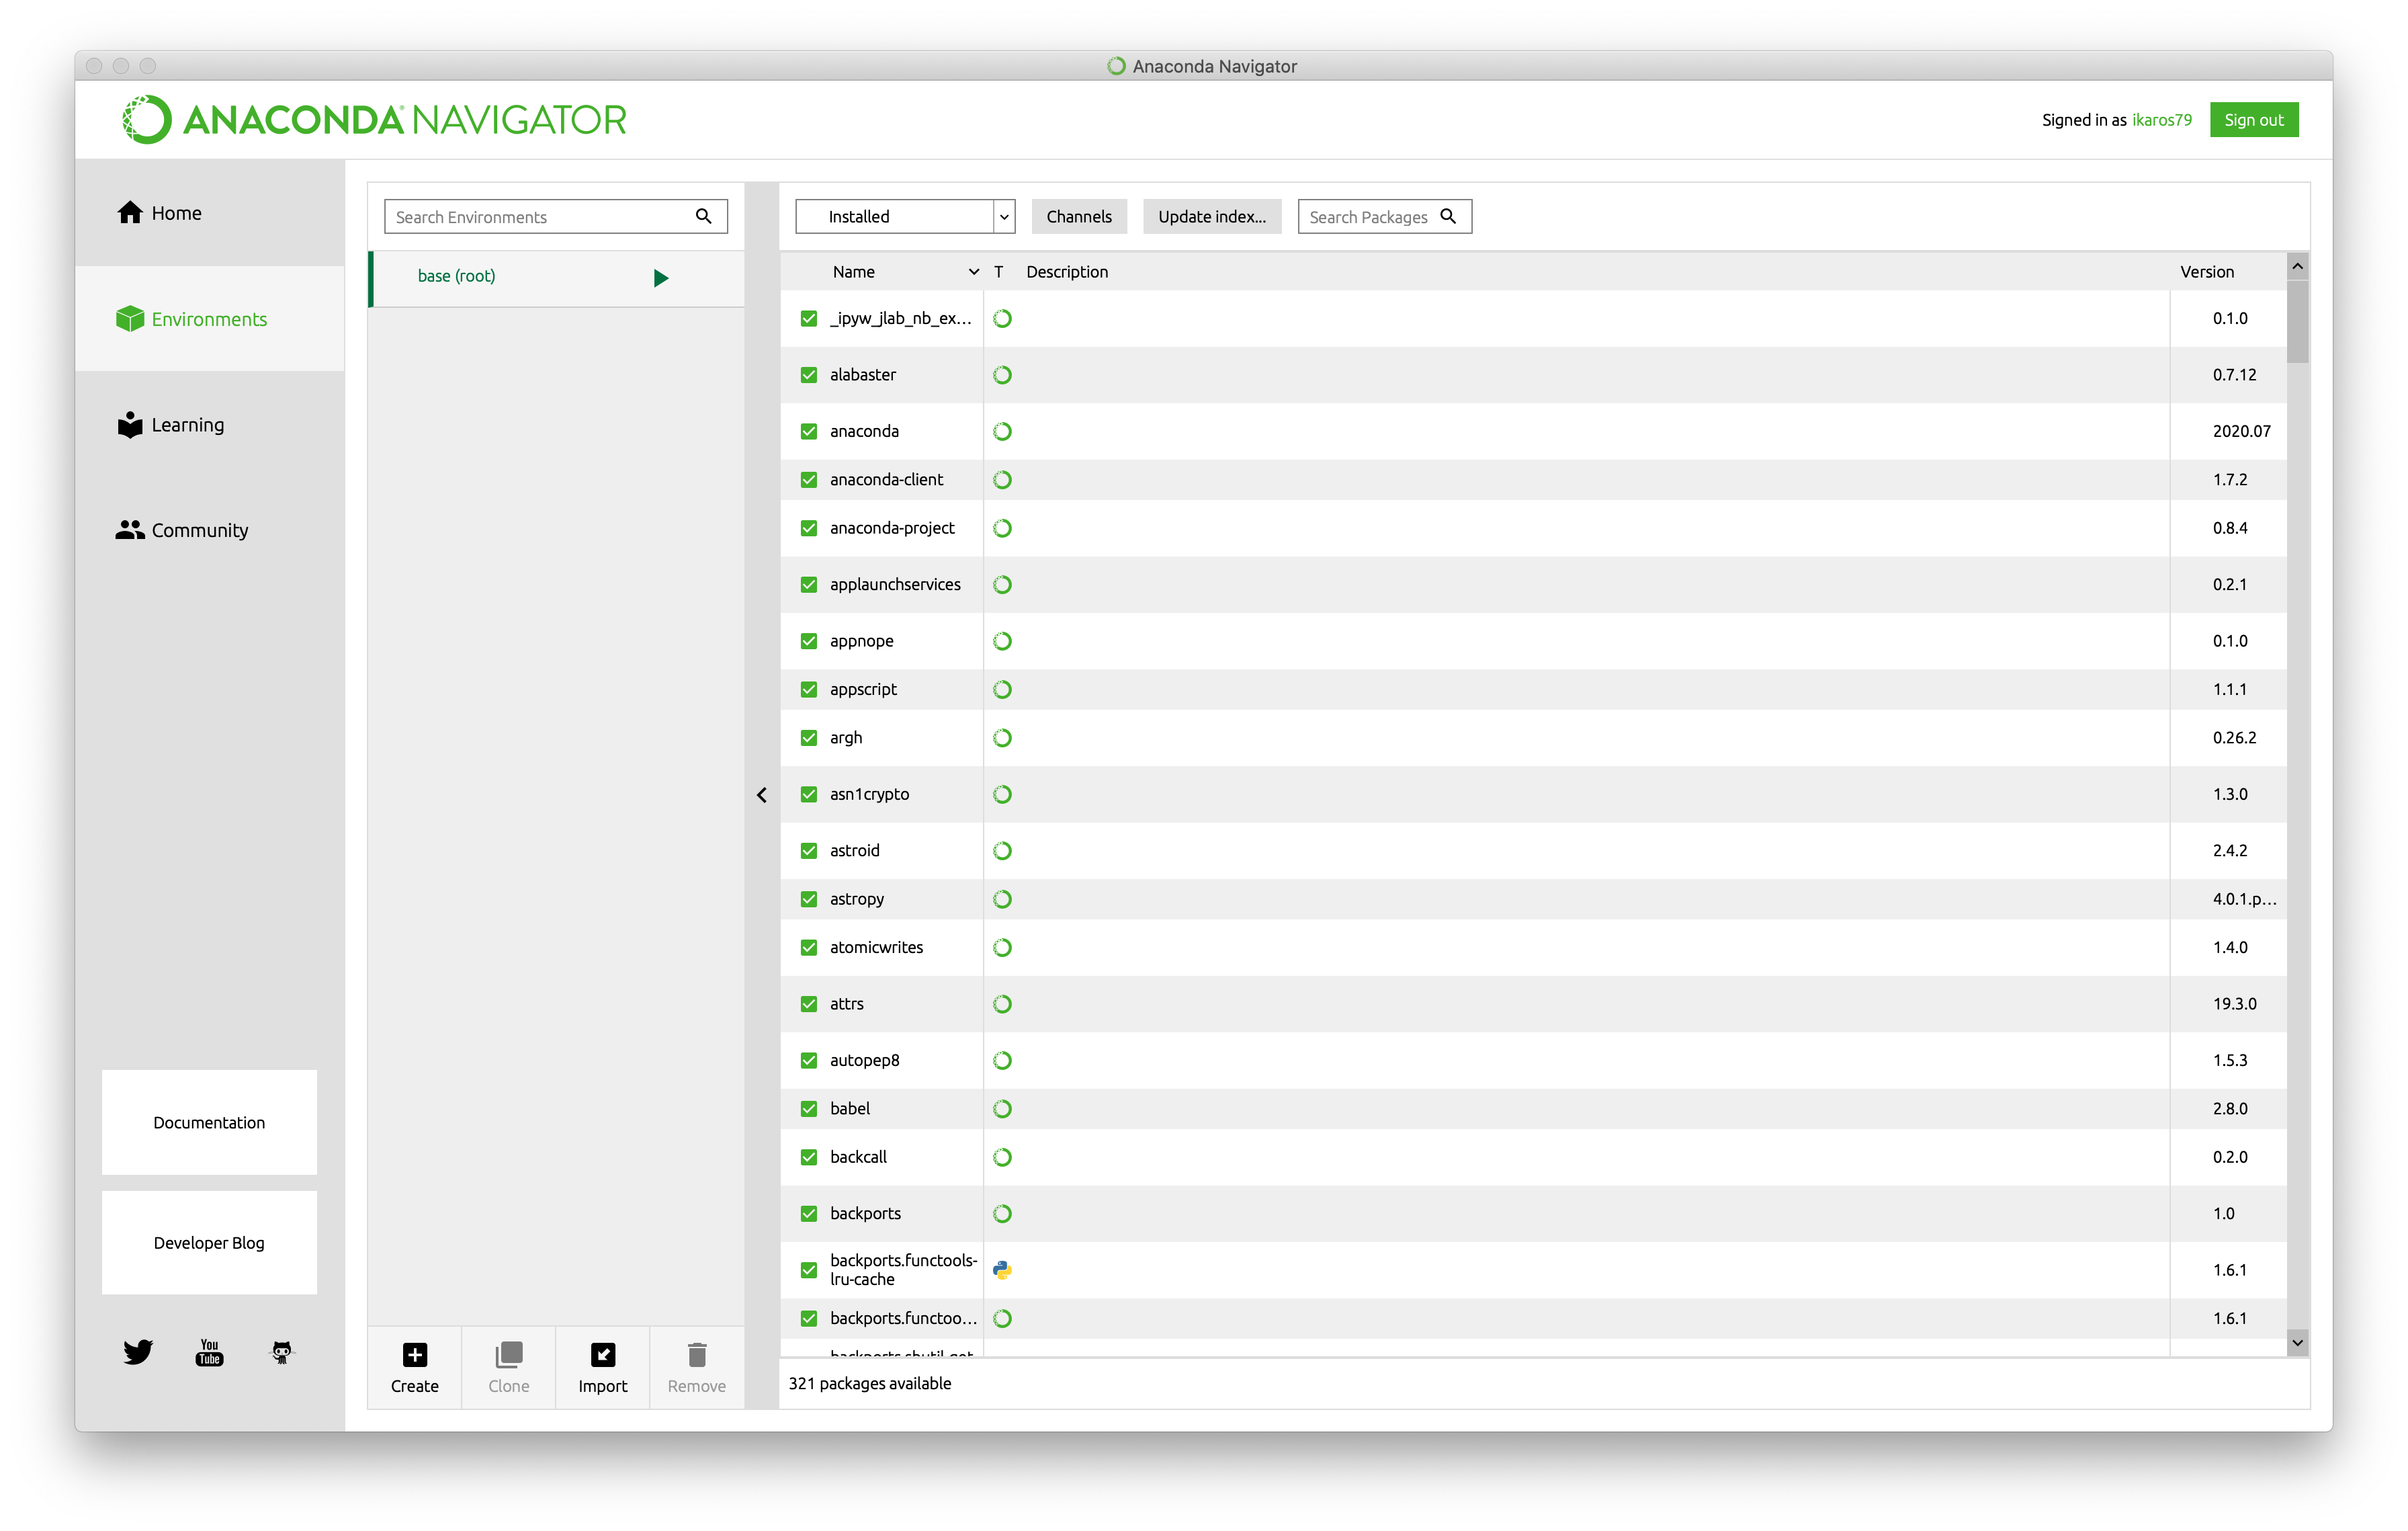Image resolution: width=2408 pixels, height=1531 pixels.
Task: Collapse the environments panel with left chevron
Action: (761, 795)
